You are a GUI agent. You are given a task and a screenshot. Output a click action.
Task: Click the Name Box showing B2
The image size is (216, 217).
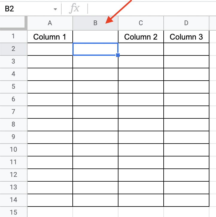click(x=27, y=9)
